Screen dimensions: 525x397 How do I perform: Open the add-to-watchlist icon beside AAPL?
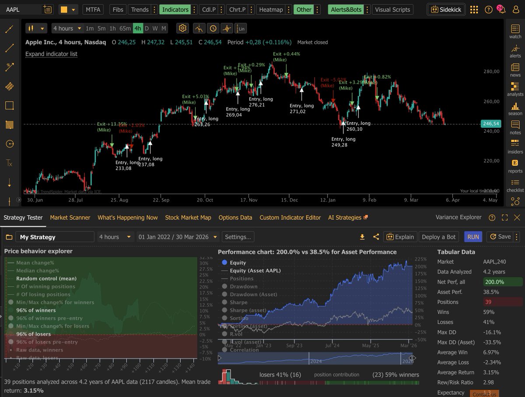click(x=48, y=9)
